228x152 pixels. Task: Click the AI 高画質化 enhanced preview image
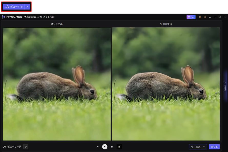(166, 84)
